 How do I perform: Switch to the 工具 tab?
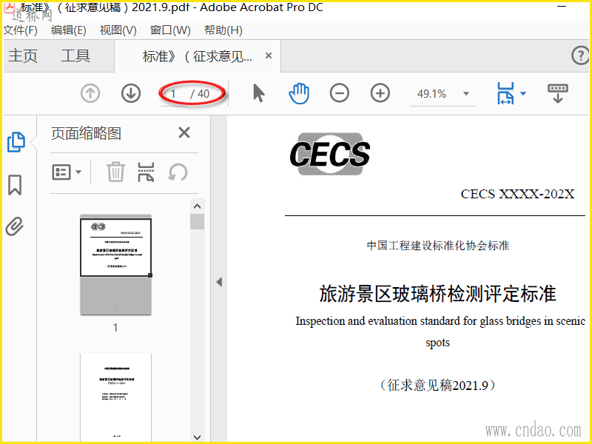tap(75, 56)
